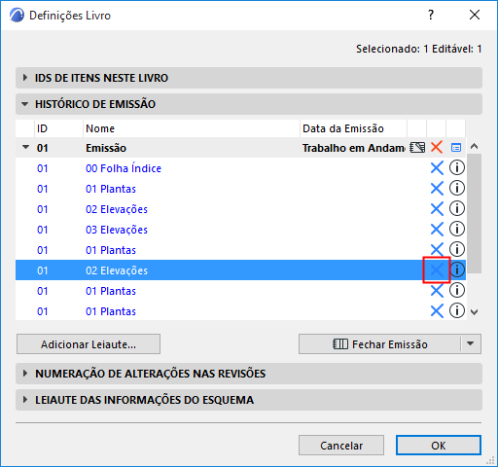This screenshot has width=498, height=467.
Task: Open issue details icon on Emissão row
Action: coord(456,148)
